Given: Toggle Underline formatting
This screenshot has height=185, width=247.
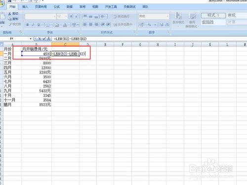Looking at the screenshot, I should point(39,25).
